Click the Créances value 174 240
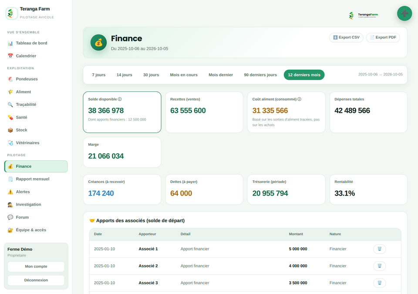This screenshot has height=294, width=418. (x=101, y=193)
